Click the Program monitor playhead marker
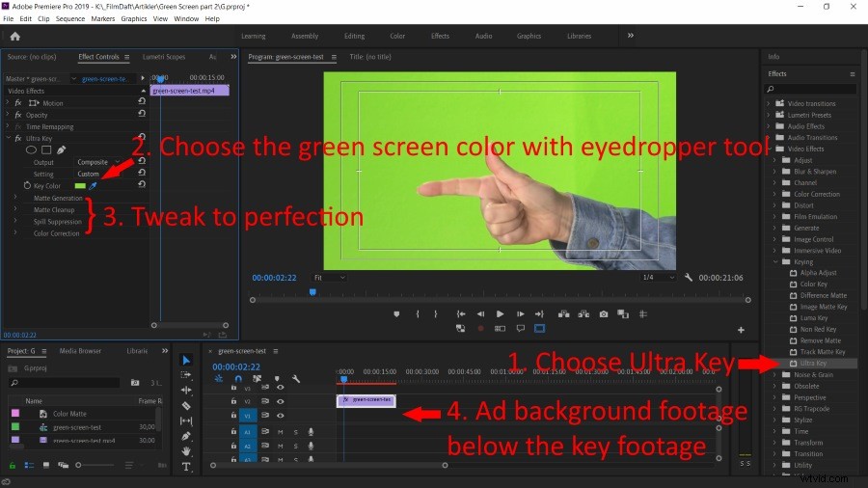 click(x=312, y=292)
